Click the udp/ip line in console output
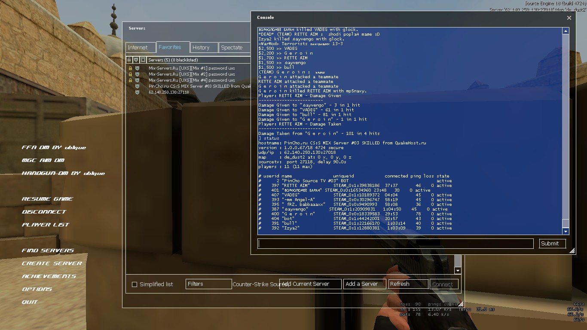This screenshot has height=330, width=587. pos(297,152)
